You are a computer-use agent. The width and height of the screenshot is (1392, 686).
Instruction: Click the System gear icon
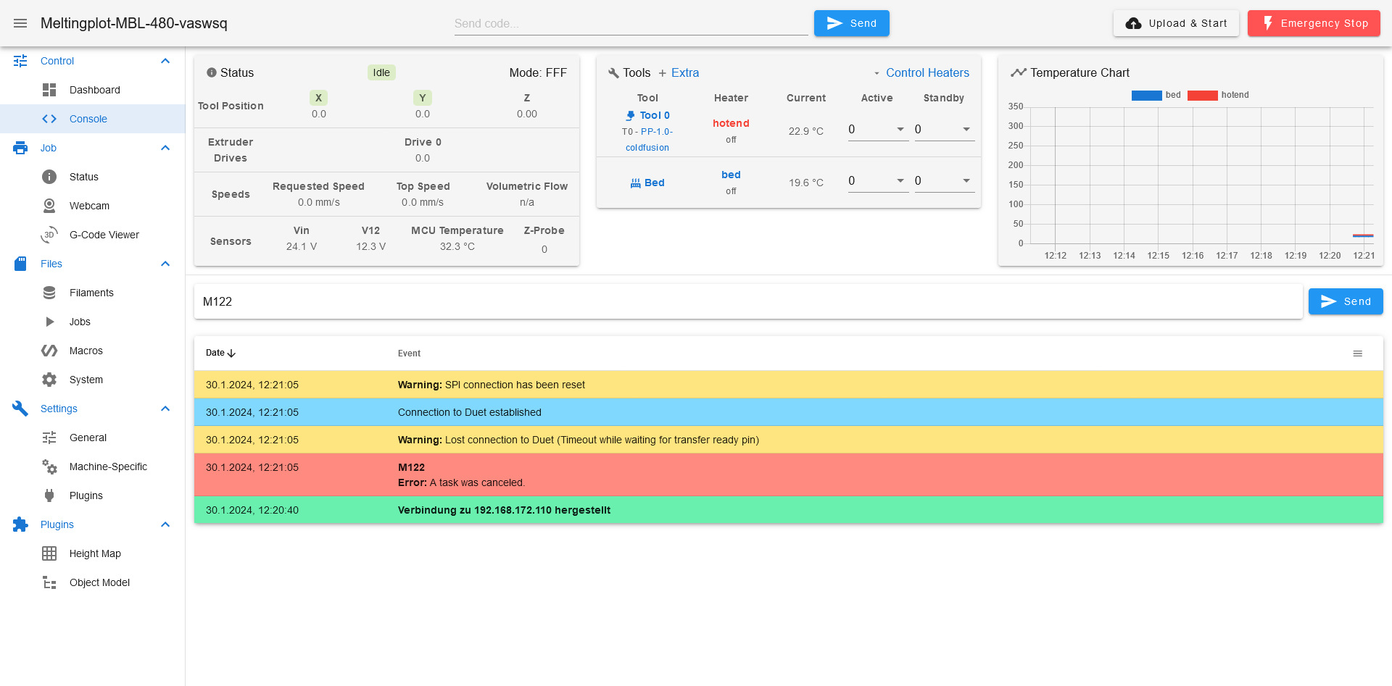pos(49,380)
